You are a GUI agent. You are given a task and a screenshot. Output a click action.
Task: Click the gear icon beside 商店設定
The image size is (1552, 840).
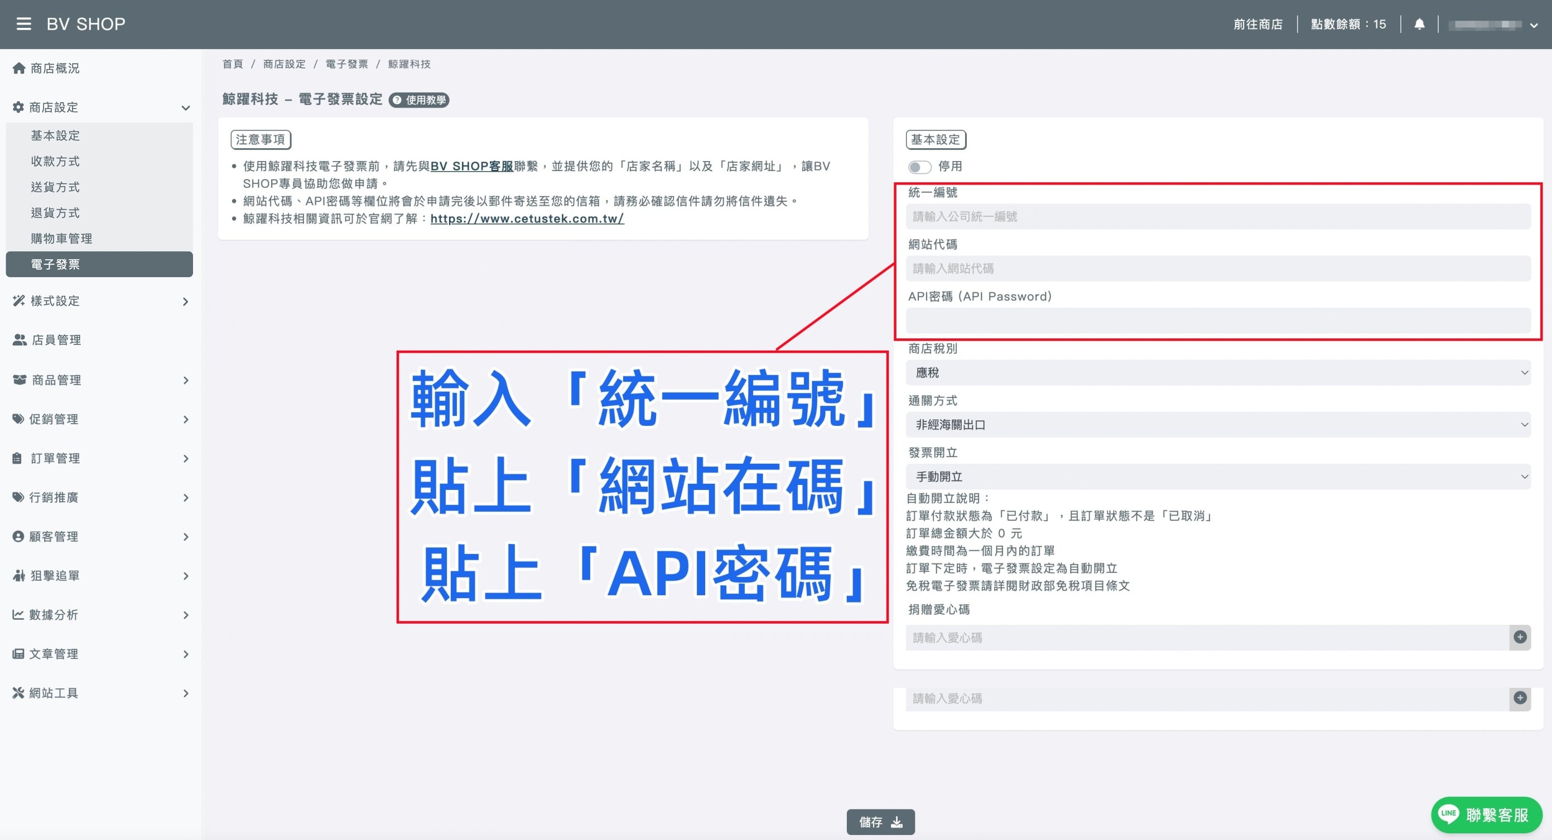pyautogui.click(x=18, y=107)
